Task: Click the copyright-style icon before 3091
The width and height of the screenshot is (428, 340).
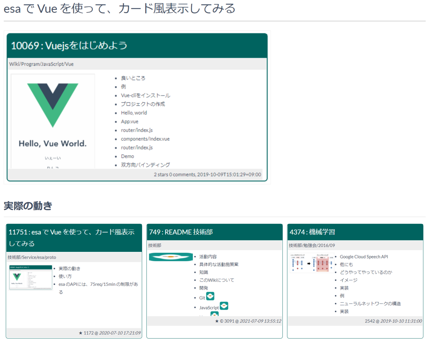Action: (x=221, y=321)
